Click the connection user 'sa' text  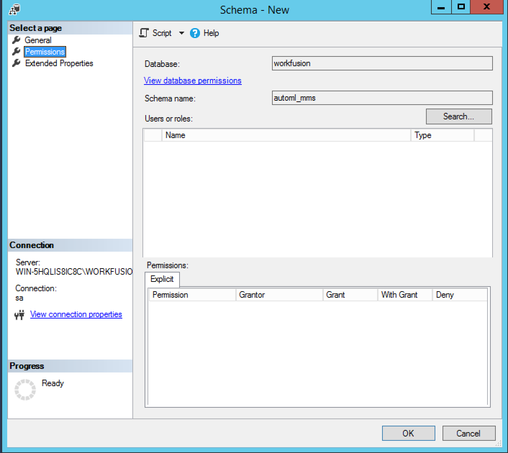click(19, 298)
